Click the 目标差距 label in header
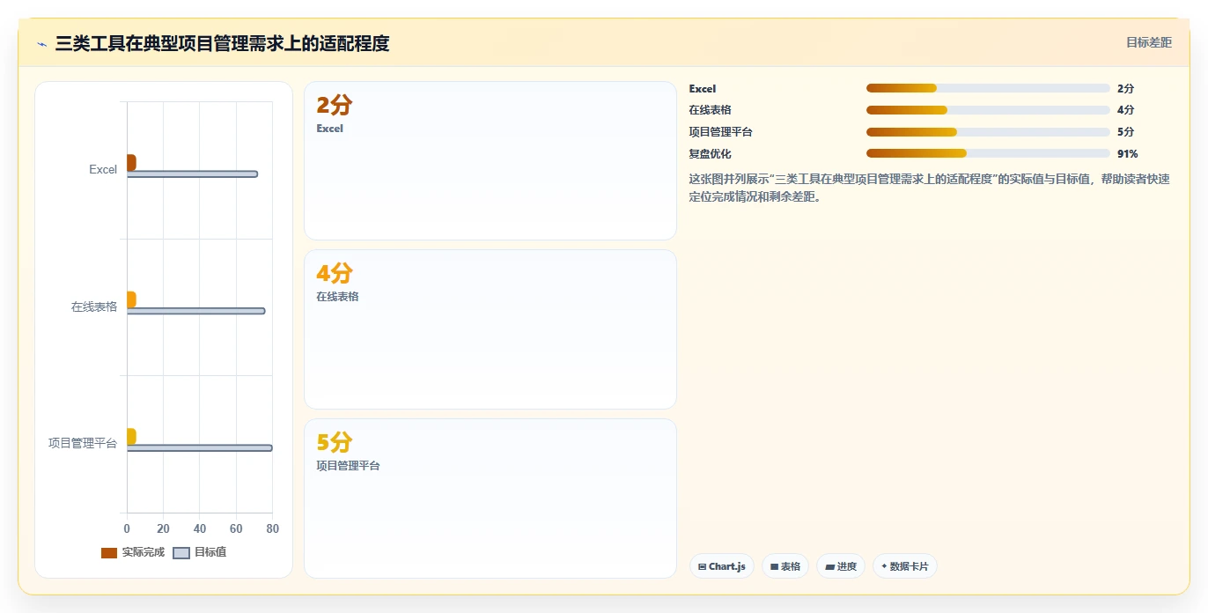The width and height of the screenshot is (1208, 613). 1149,42
